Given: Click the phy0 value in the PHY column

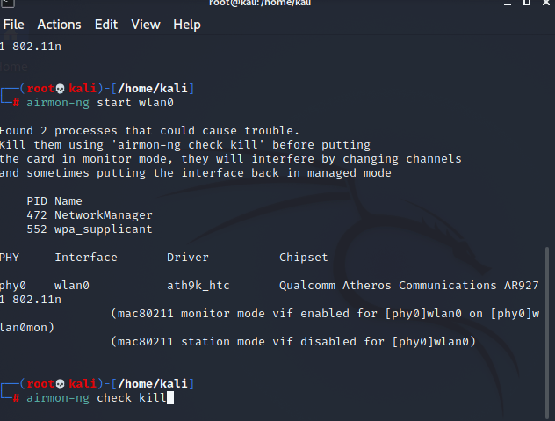Looking at the screenshot, I should [x=12, y=286].
